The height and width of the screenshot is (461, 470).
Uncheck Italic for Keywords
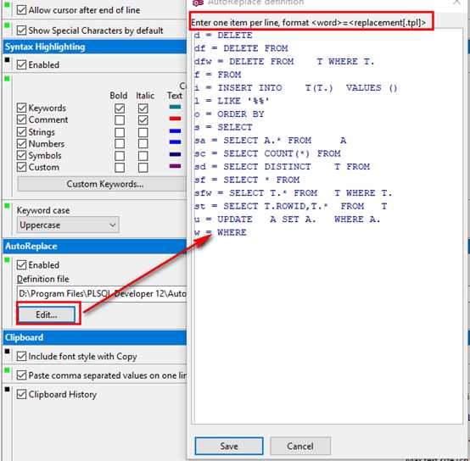coord(143,108)
